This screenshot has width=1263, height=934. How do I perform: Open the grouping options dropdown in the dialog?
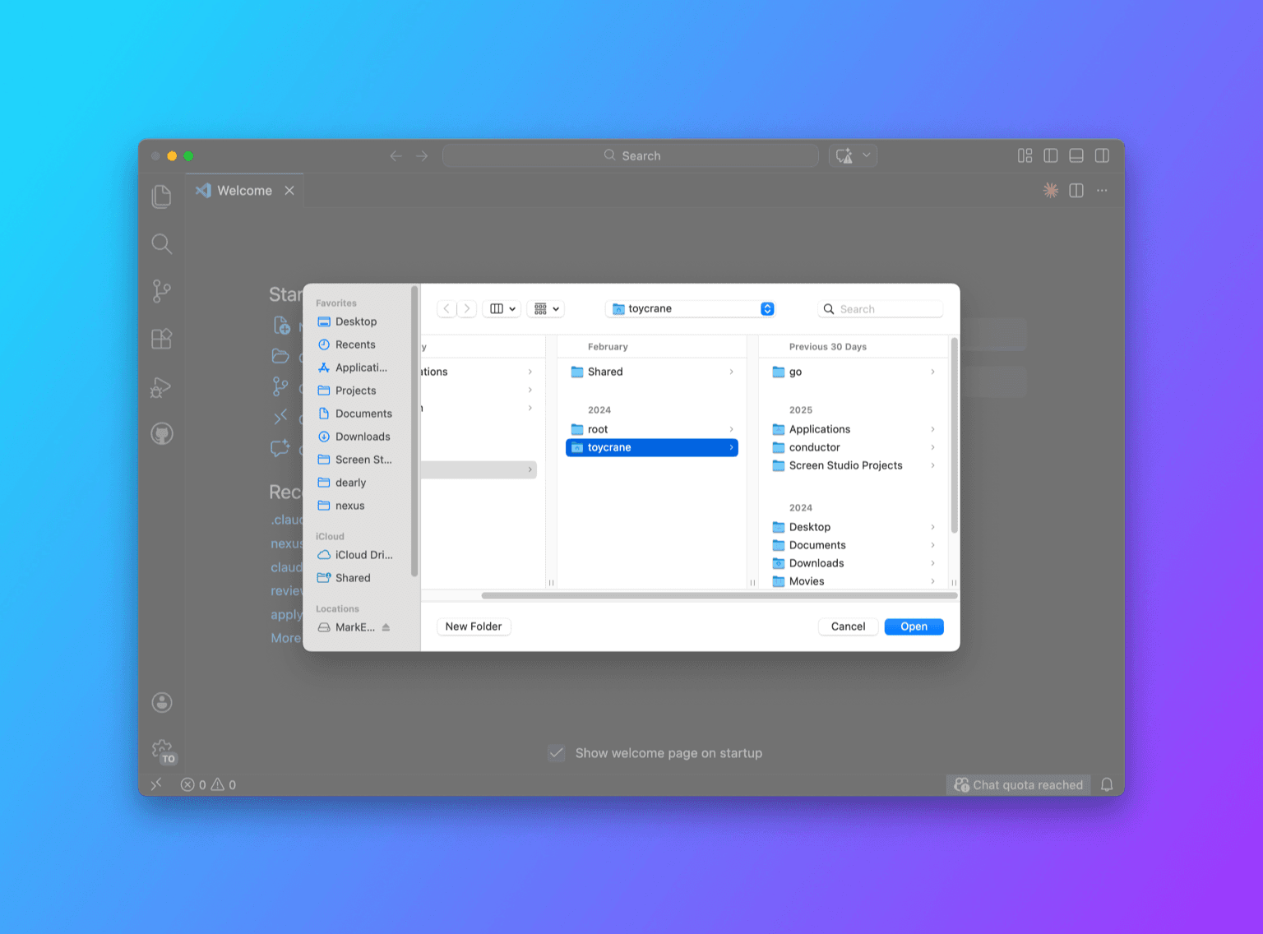pos(545,308)
